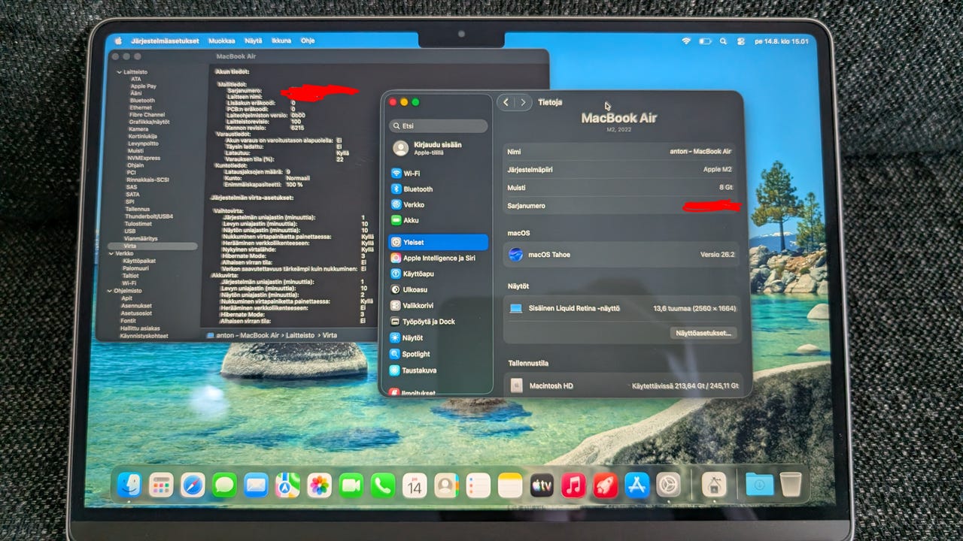
Task: Select Grafiikka/näytöt in the tree
Action: tap(149, 122)
